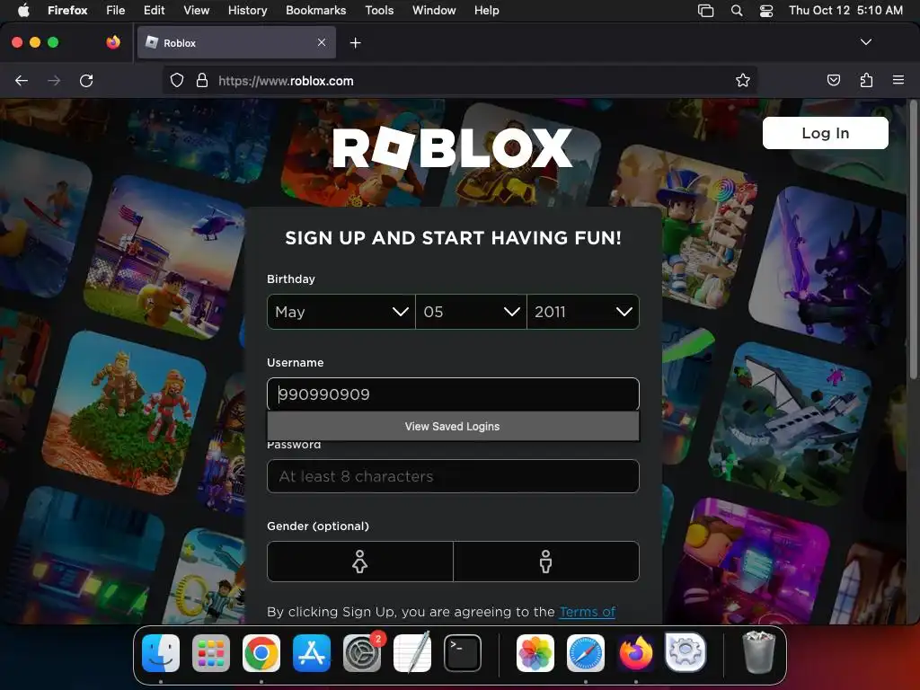This screenshot has width=920, height=690.
Task: Open the birthday day dropdown showing 05
Action: [471, 312]
